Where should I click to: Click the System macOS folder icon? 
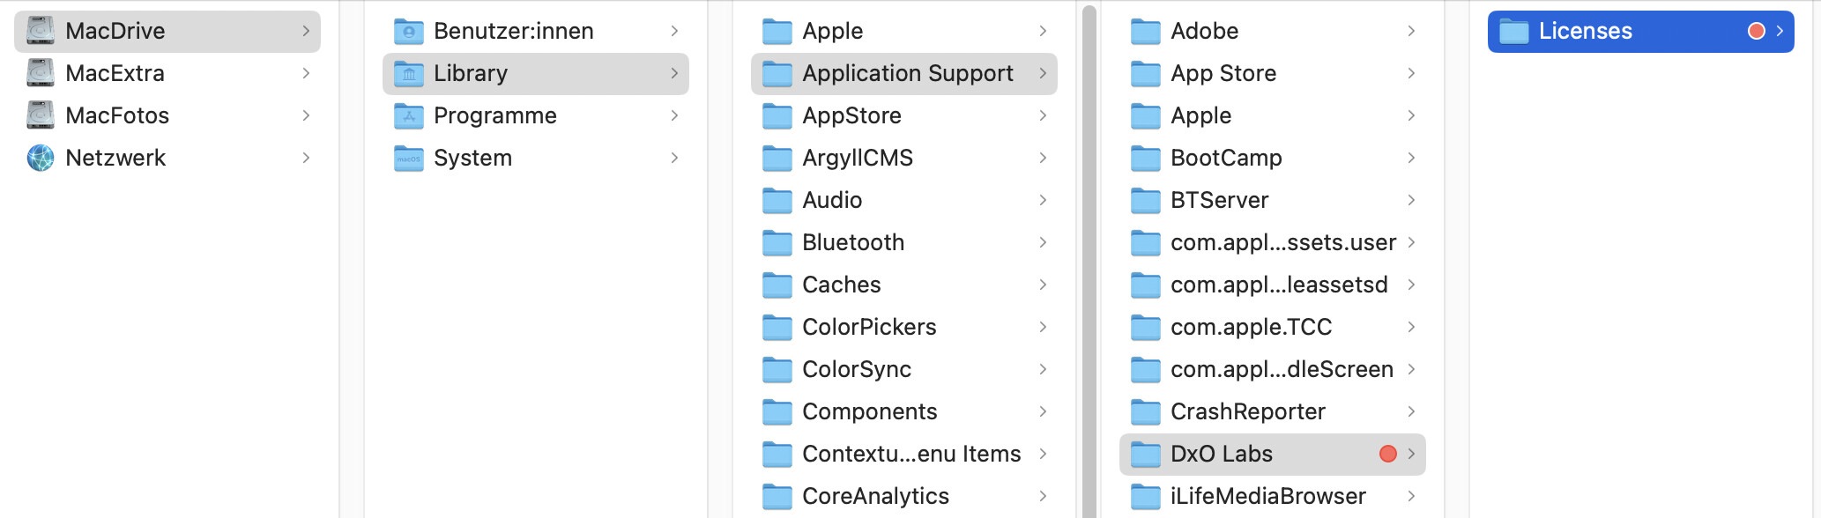(x=409, y=158)
